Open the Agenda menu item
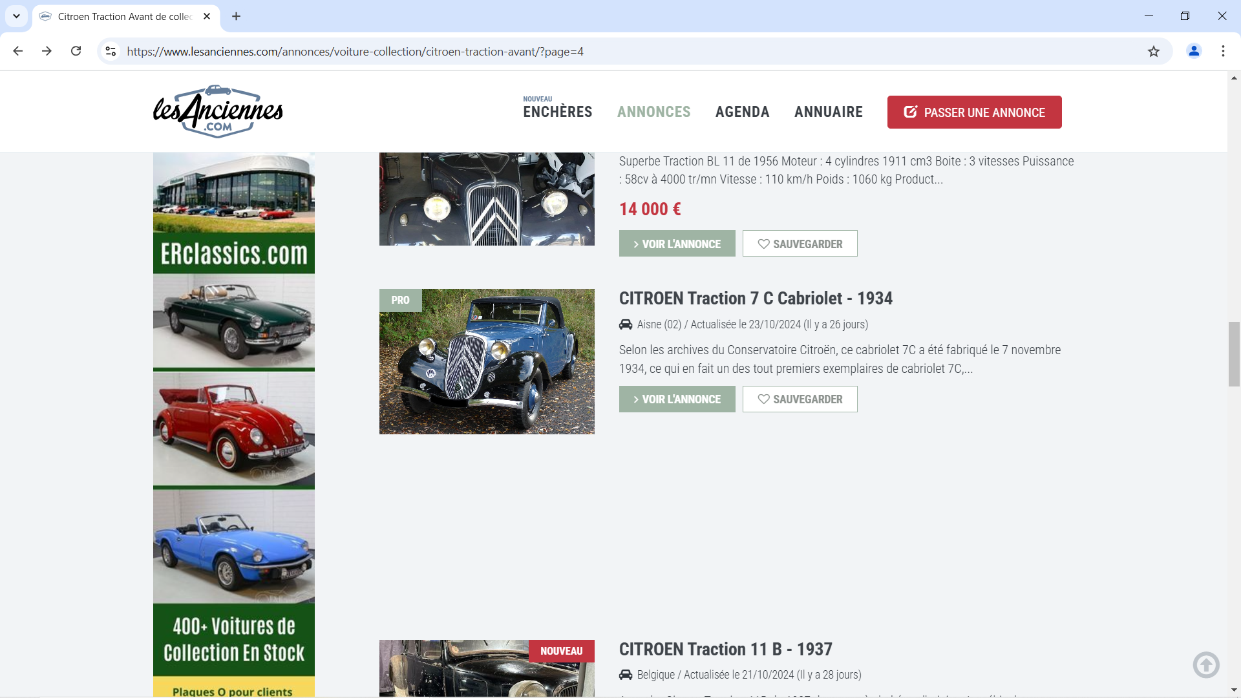 point(742,112)
